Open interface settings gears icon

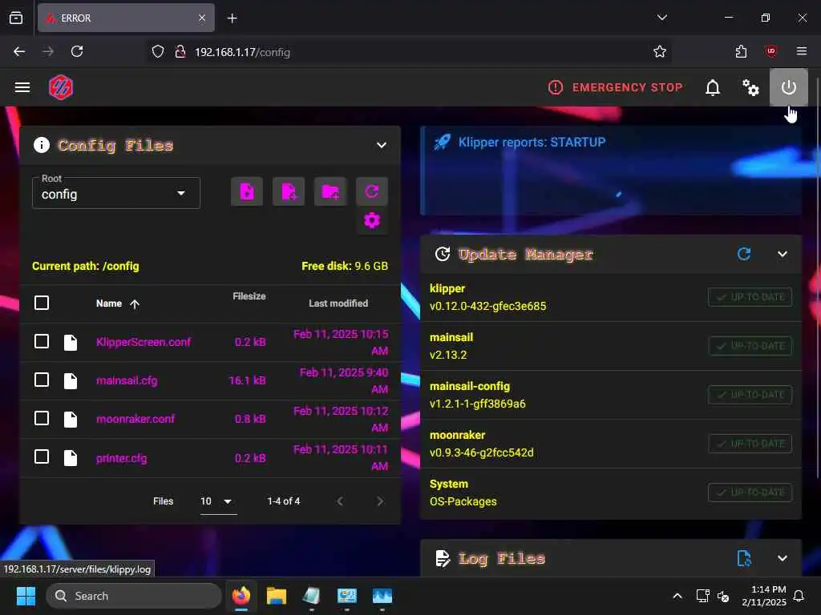pos(750,87)
